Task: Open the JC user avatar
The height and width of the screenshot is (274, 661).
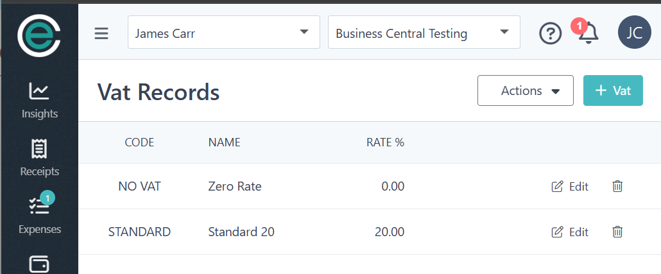Action: [x=634, y=33]
